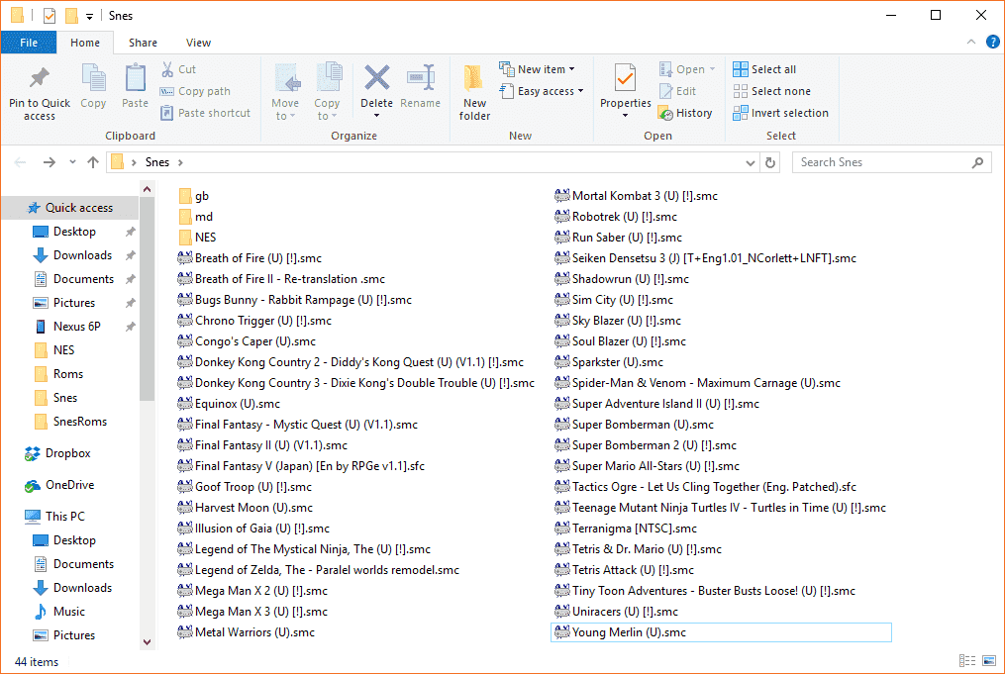The height and width of the screenshot is (674, 1005).
Task: Click the Forward navigation arrow
Action: 49,162
